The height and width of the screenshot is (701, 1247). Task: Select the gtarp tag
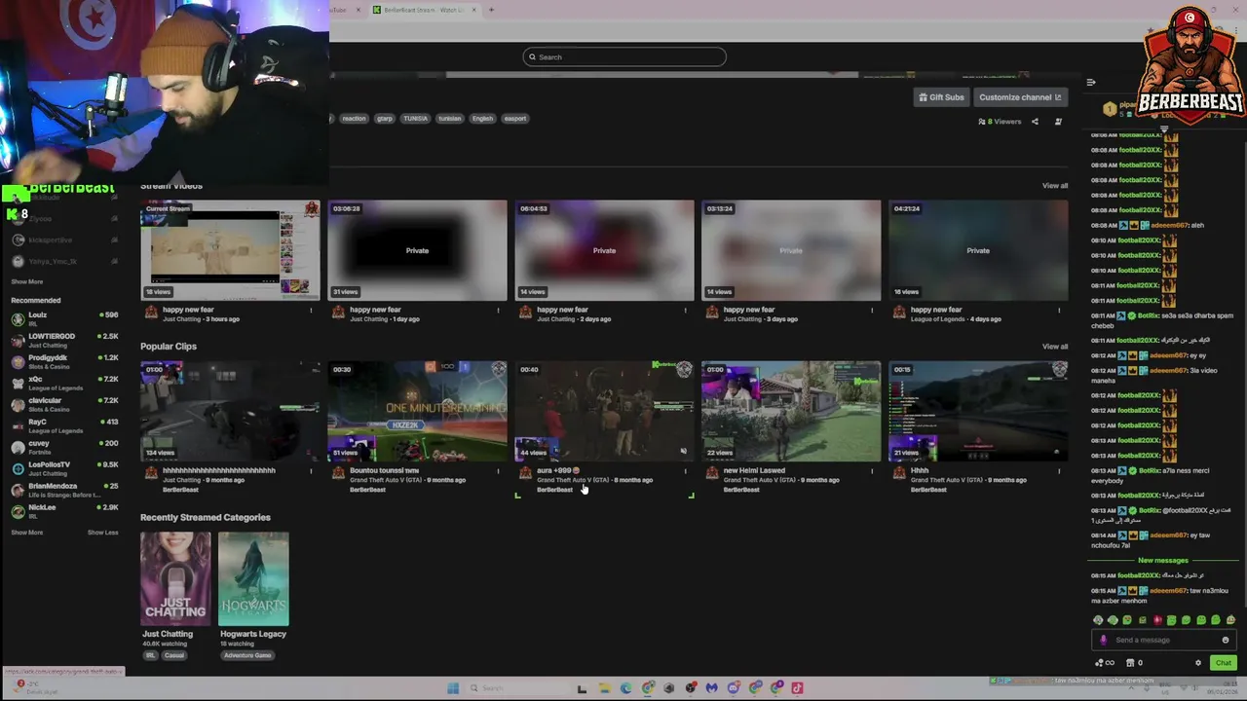(x=385, y=119)
